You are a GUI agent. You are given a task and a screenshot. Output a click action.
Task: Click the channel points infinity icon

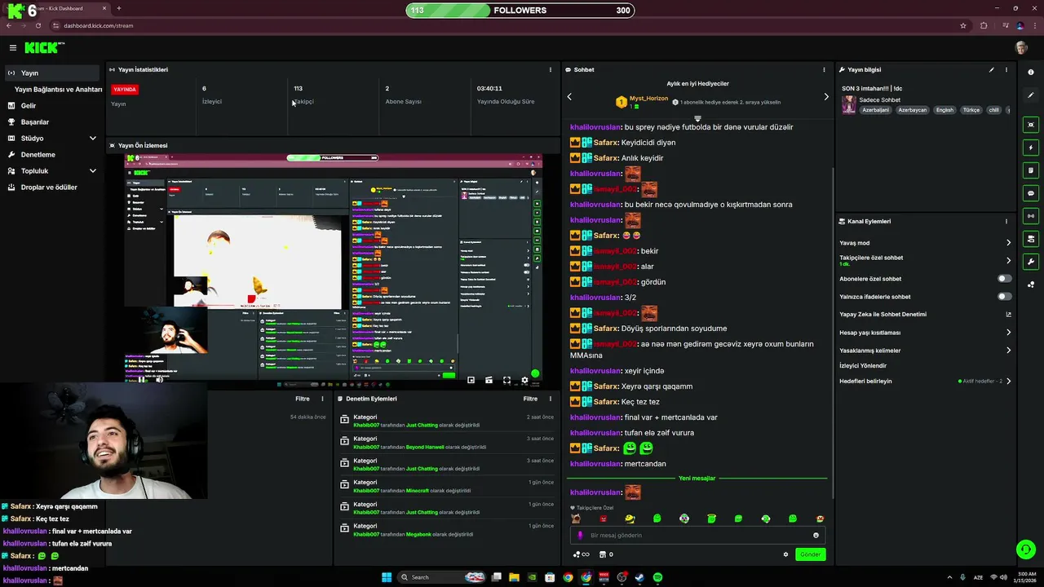(581, 554)
